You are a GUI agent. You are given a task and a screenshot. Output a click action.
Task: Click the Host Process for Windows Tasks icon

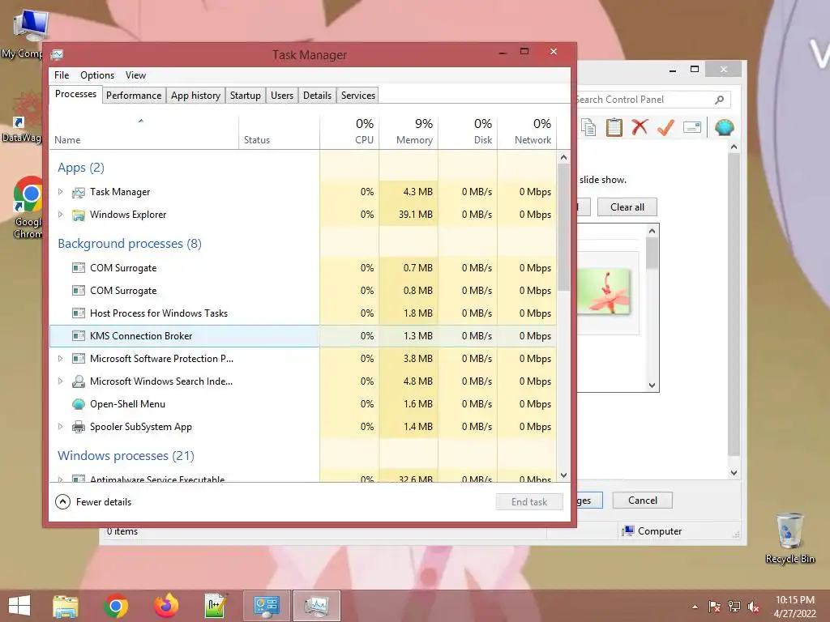[x=79, y=313]
